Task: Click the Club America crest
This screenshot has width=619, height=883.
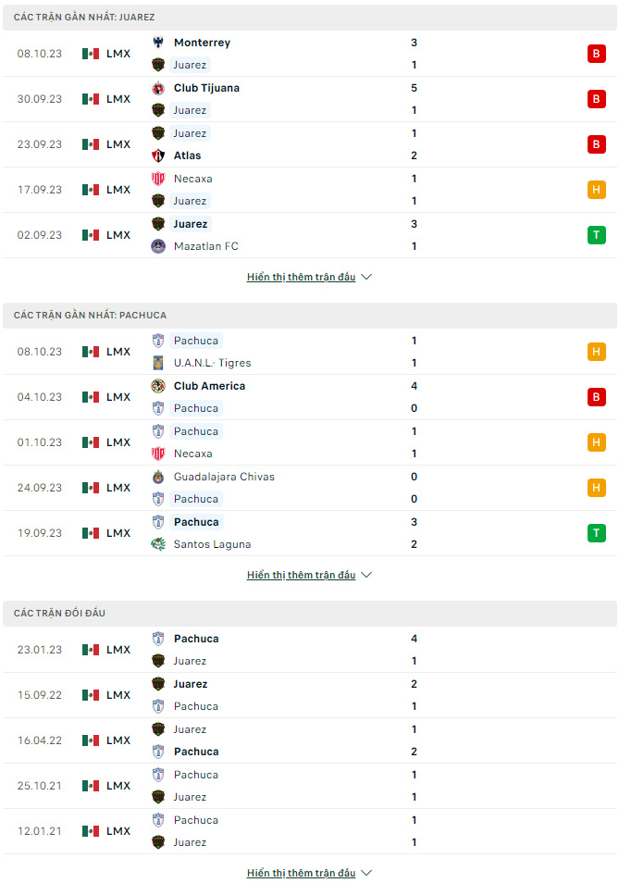Action: coord(158,386)
